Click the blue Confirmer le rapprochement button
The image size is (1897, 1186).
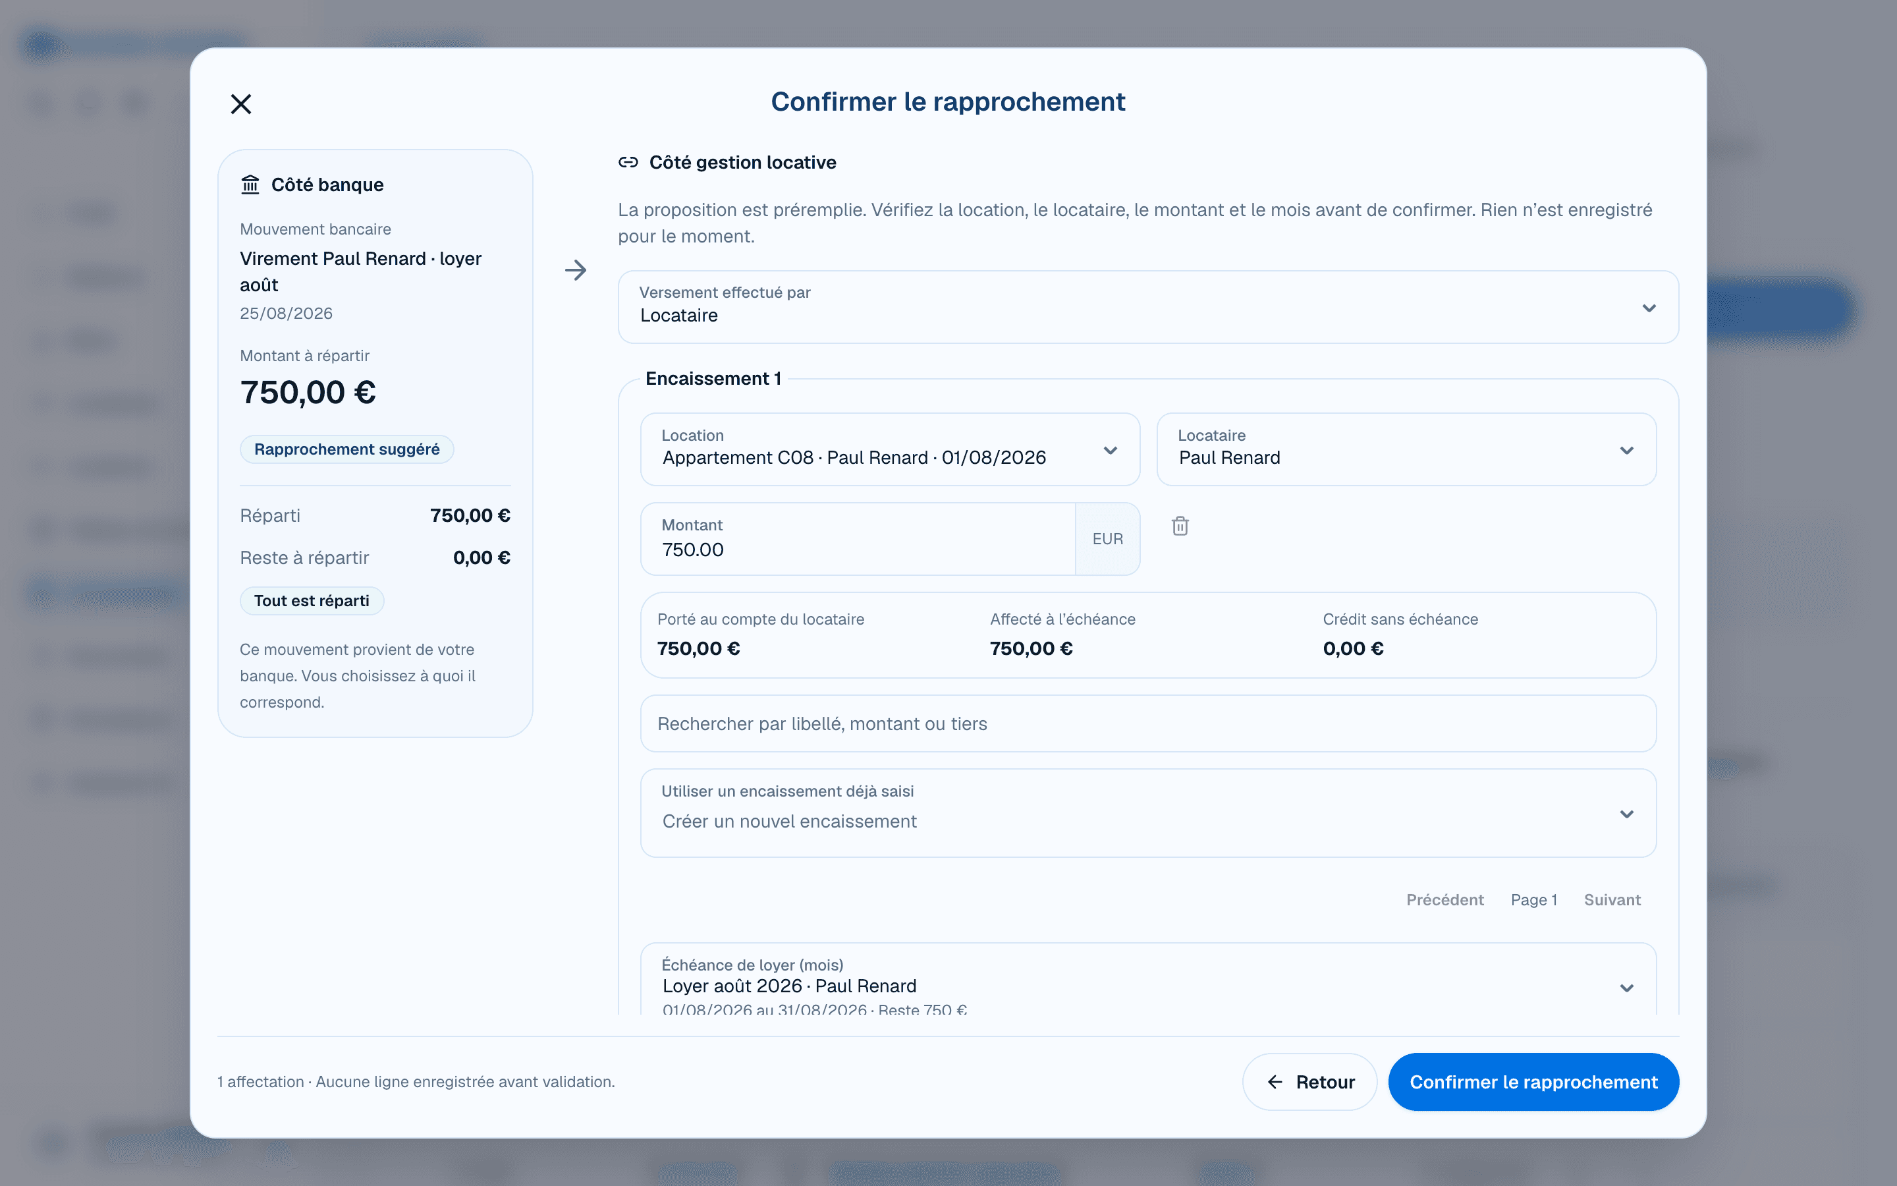(x=1533, y=1082)
